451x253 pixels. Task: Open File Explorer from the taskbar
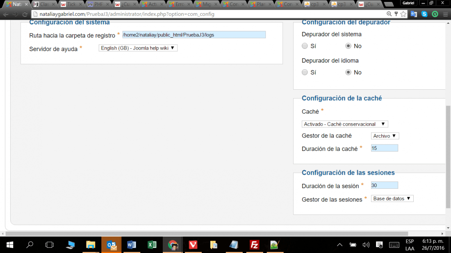(91, 245)
